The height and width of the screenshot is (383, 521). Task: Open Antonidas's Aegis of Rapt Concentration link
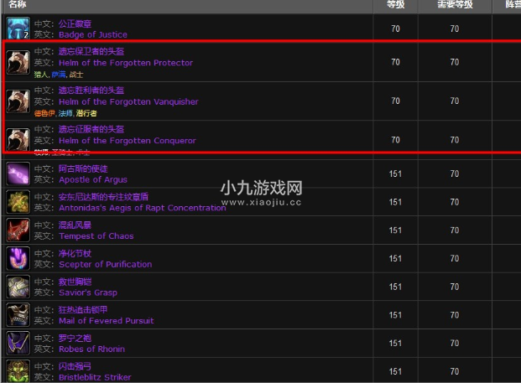click(x=143, y=208)
